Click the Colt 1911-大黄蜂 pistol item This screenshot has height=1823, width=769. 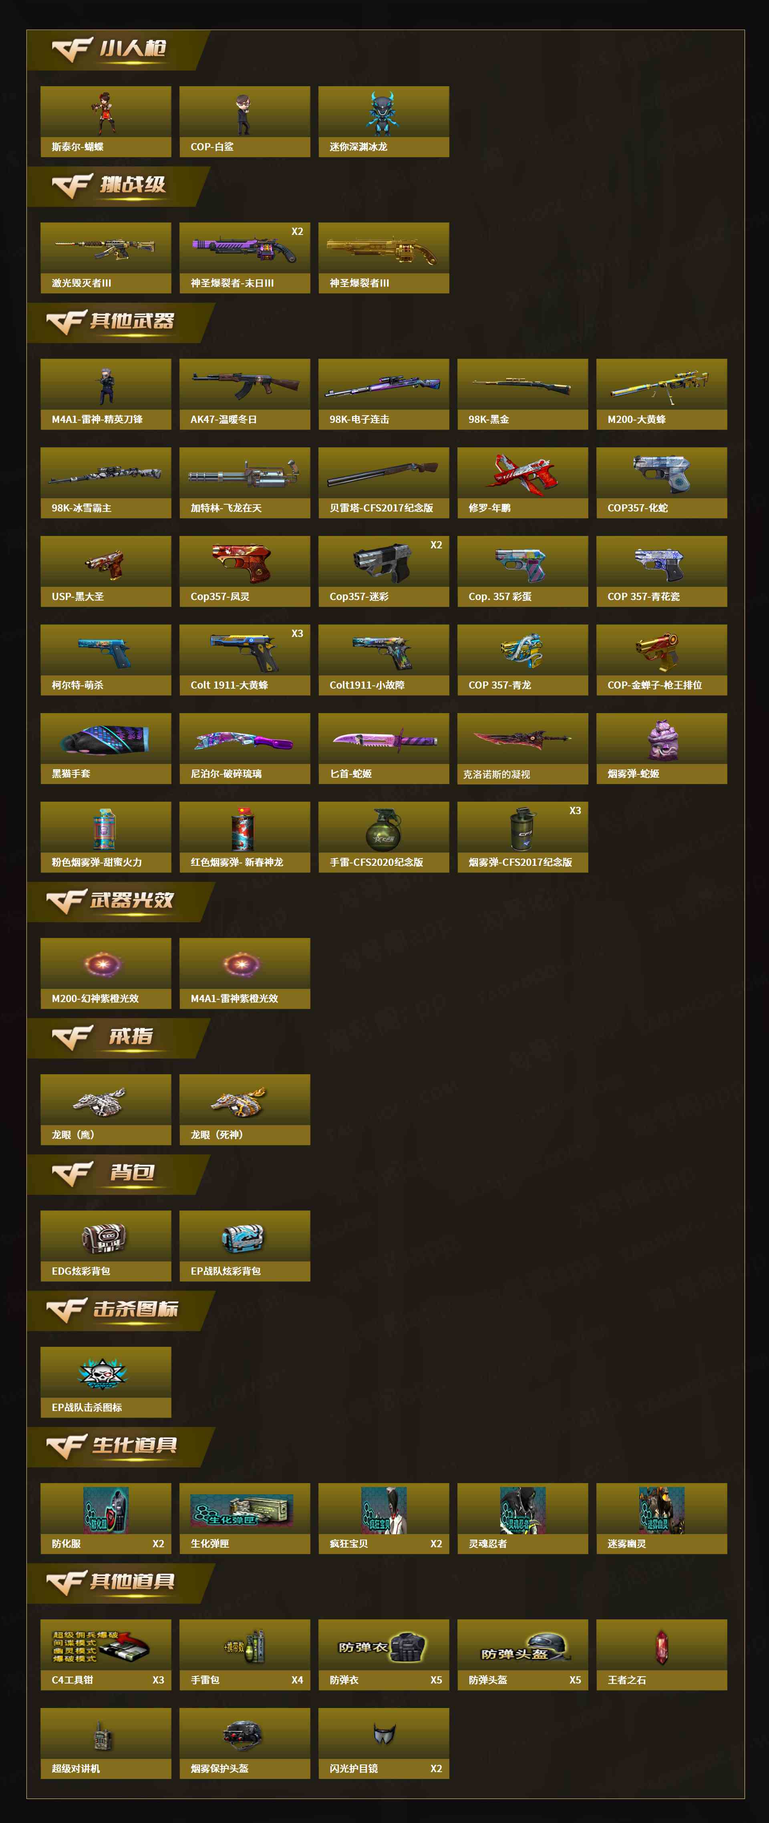click(x=245, y=659)
